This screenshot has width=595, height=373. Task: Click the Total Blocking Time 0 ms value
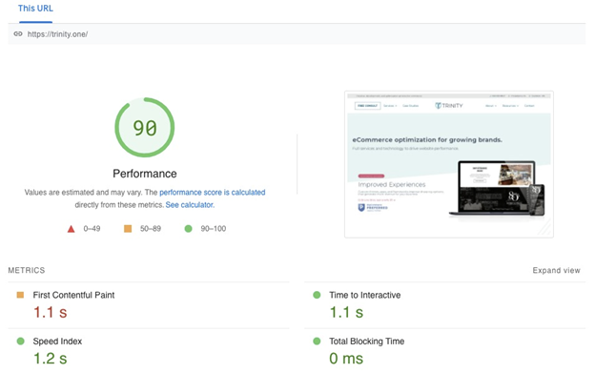[x=346, y=358]
